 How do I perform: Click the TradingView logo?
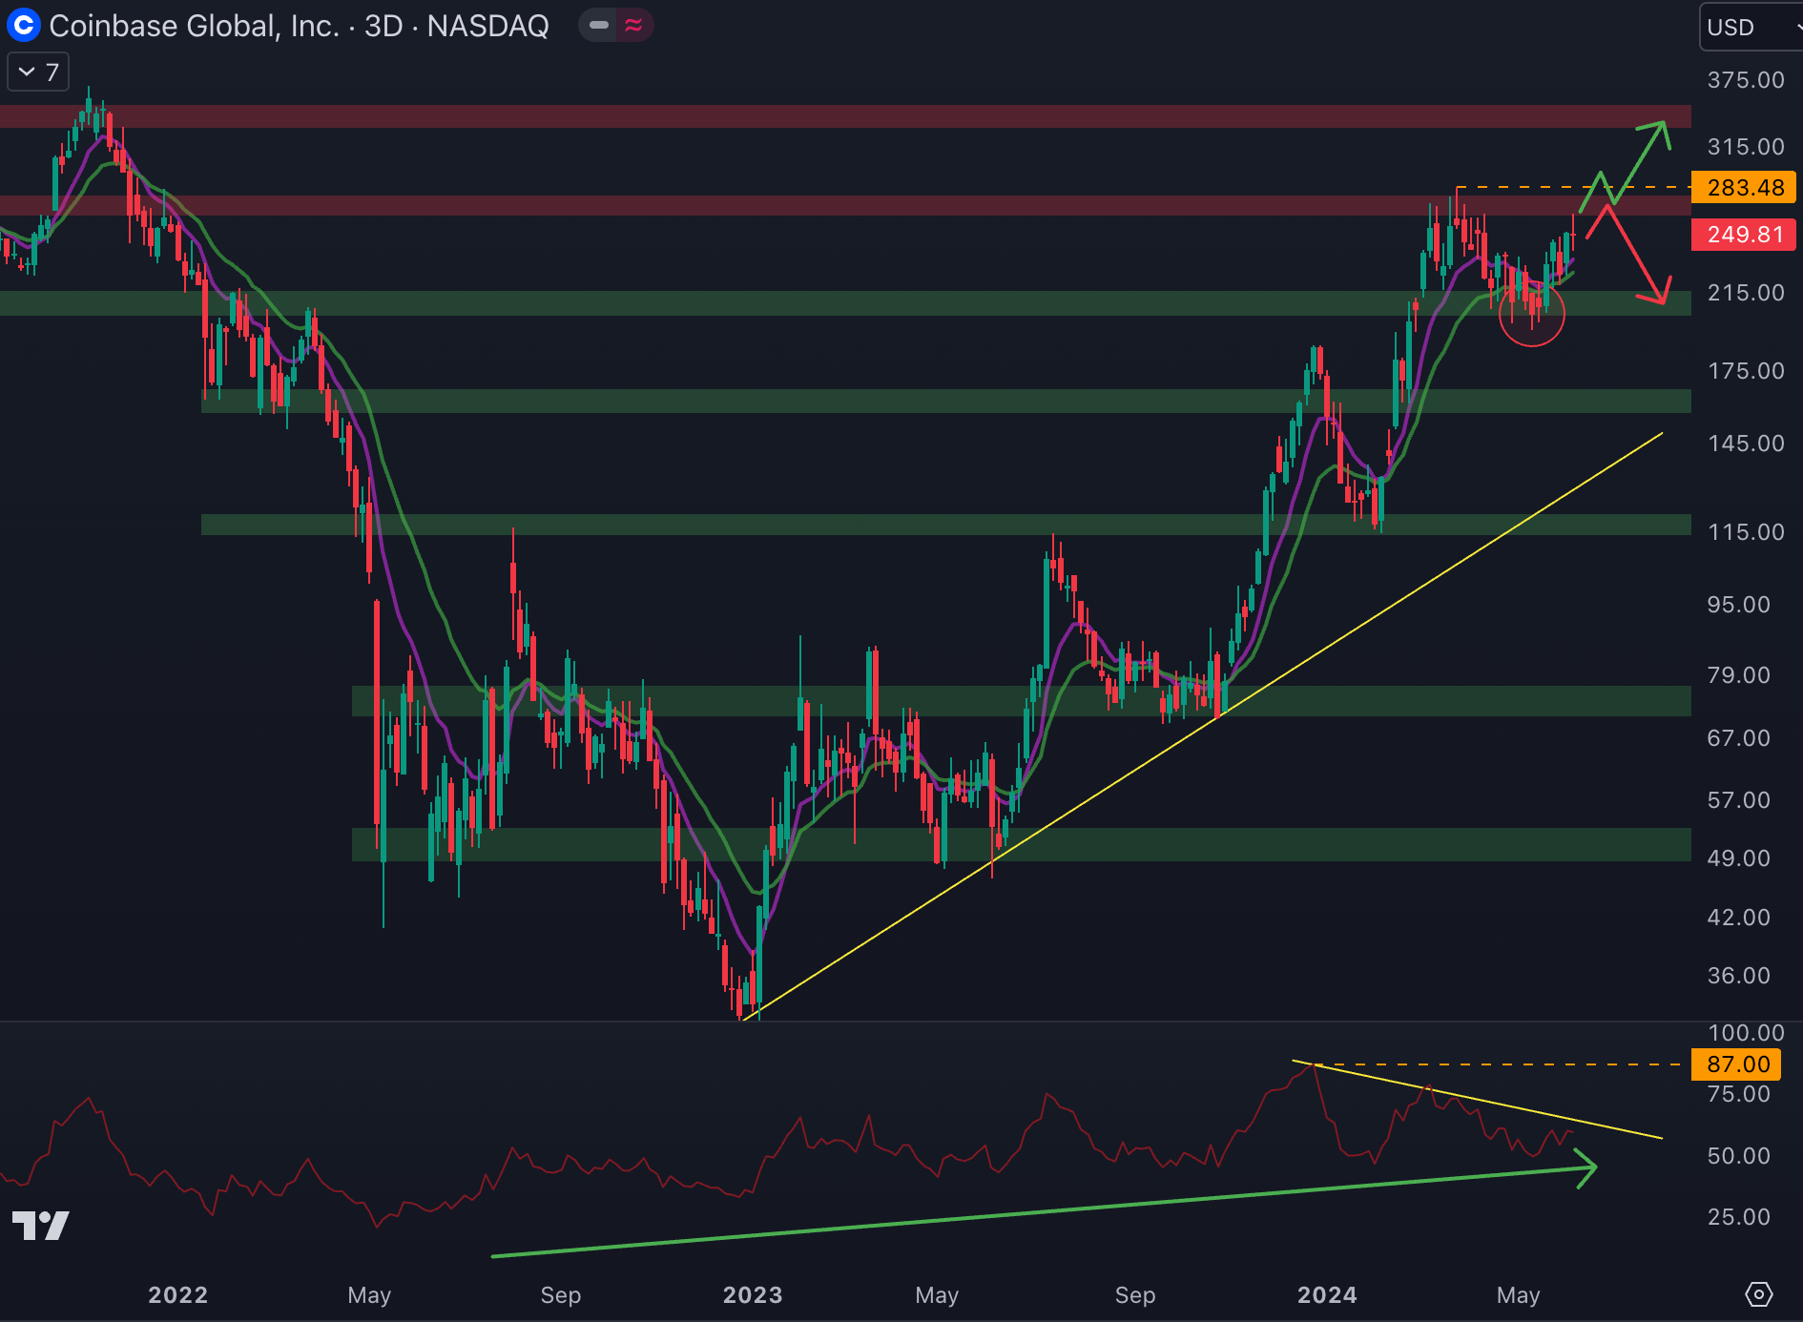tap(40, 1226)
